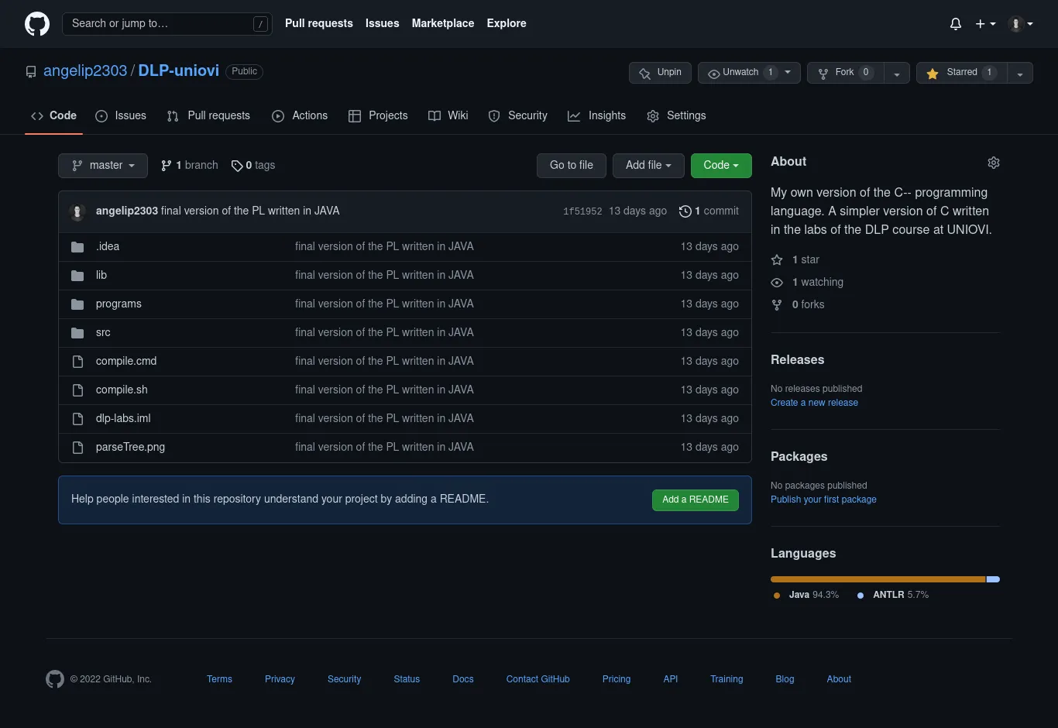This screenshot has height=728, width=1058.
Task: Fork the repository
Action: tap(845, 73)
